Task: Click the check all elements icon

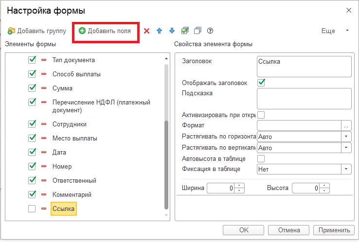Action: pos(185,31)
